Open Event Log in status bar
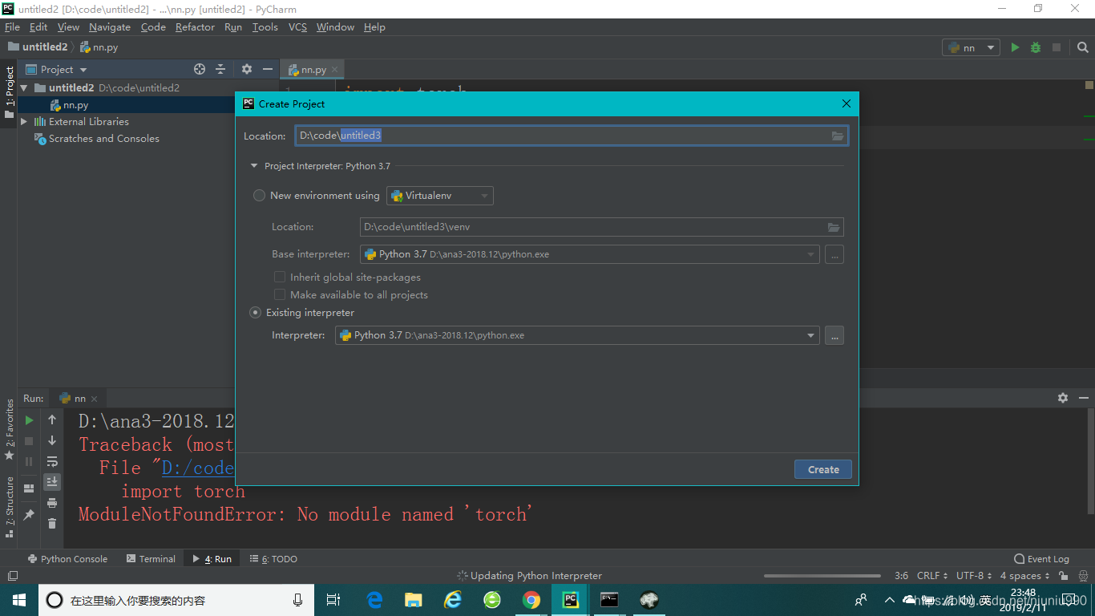1095x616 pixels. [1041, 559]
